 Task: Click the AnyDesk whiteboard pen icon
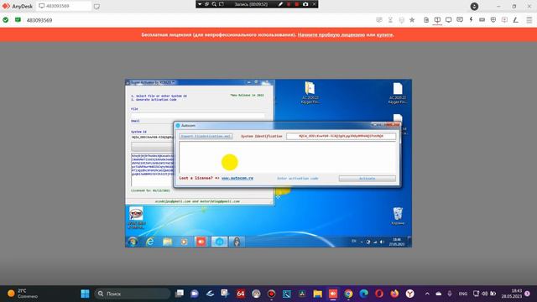[x=515, y=20]
